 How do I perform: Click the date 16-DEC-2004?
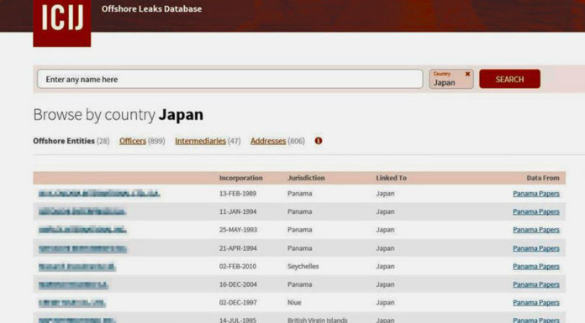(238, 284)
